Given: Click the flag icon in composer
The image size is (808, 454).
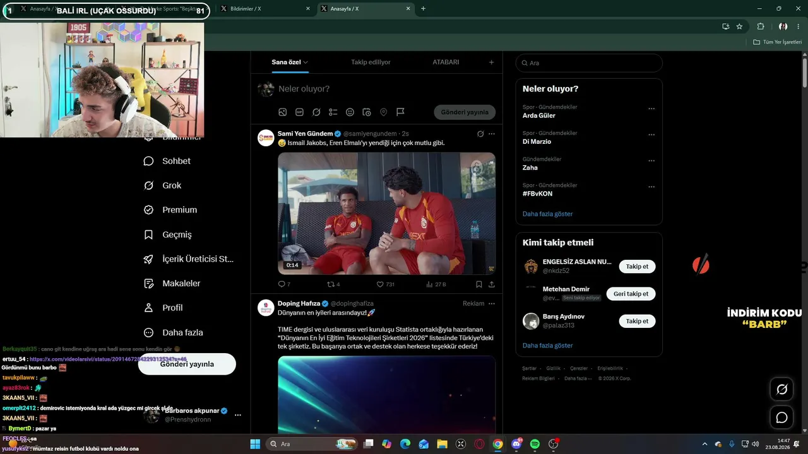Looking at the screenshot, I should tap(400, 112).
